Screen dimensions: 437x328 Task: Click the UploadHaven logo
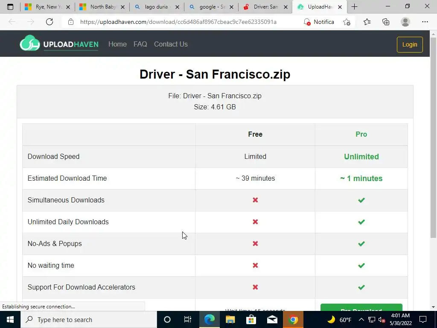(x=59, y=44)
